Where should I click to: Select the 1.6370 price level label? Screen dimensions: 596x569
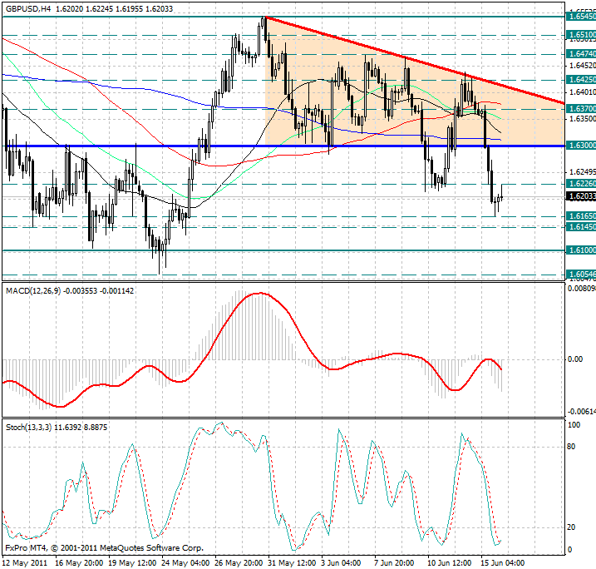pyautogui.click(x=581, y=109)
